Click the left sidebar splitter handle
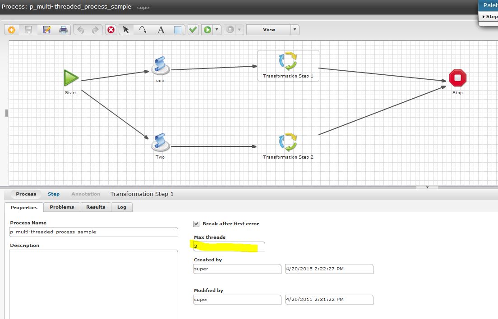The width and height of the screenshot is (498, 319). click(6, 113)
